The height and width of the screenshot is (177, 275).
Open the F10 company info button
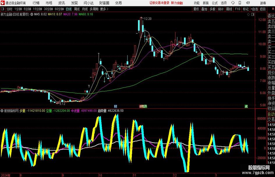pos(238,9)
